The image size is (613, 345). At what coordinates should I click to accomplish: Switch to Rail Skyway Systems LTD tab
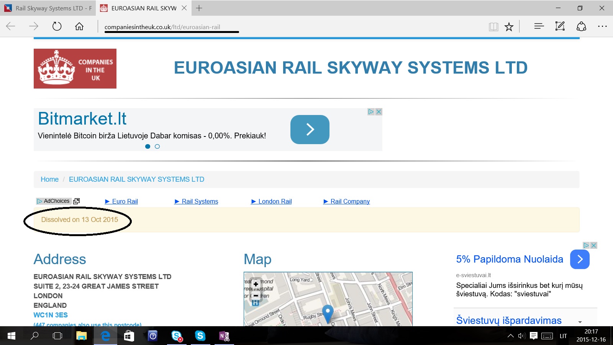tap(48, 8)
